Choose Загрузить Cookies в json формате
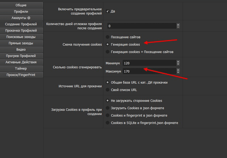Viewport: 227px width, 158px height. click(x=108, y=108)
